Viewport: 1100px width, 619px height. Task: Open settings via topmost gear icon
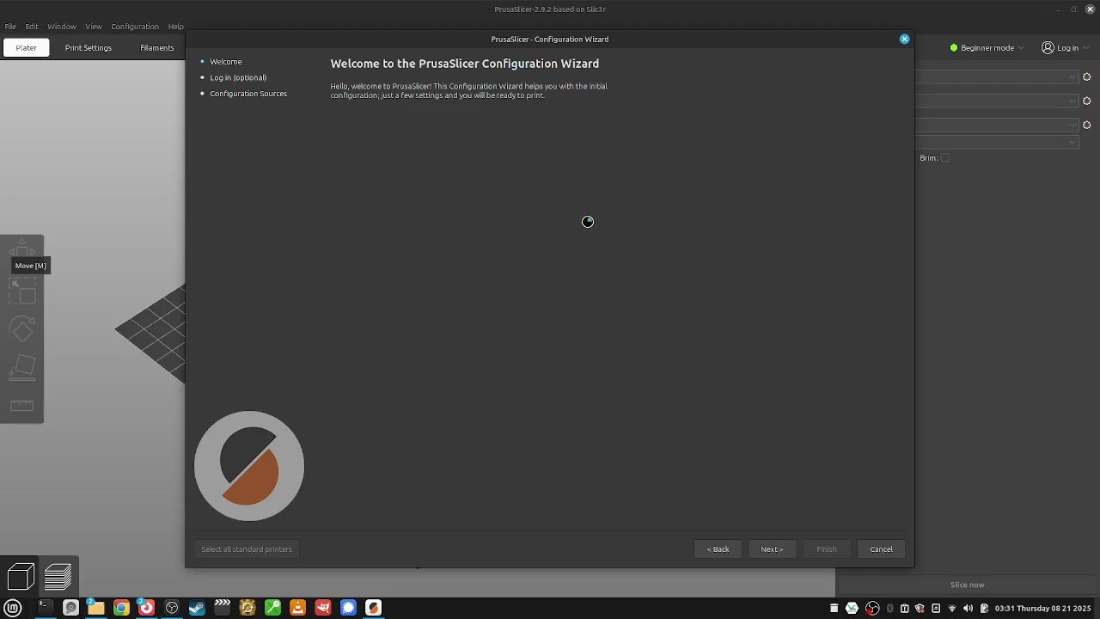[x=1087, y=77]
